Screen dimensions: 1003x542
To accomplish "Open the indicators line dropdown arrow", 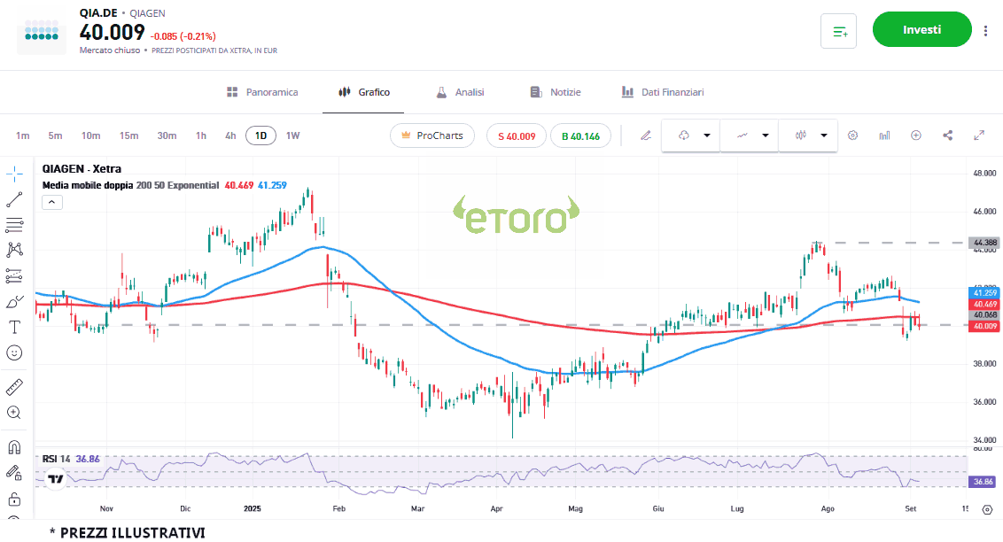I will point(765,135).
